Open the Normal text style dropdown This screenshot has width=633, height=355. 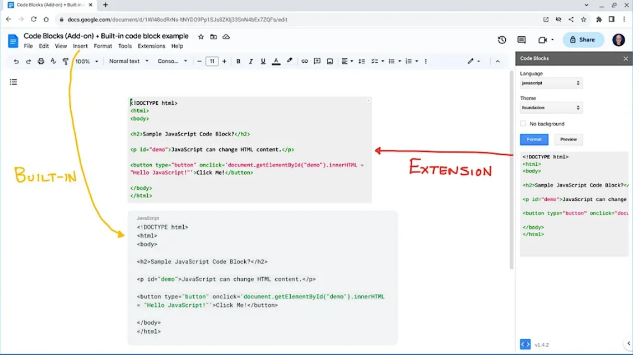click(x=129, y=62)
